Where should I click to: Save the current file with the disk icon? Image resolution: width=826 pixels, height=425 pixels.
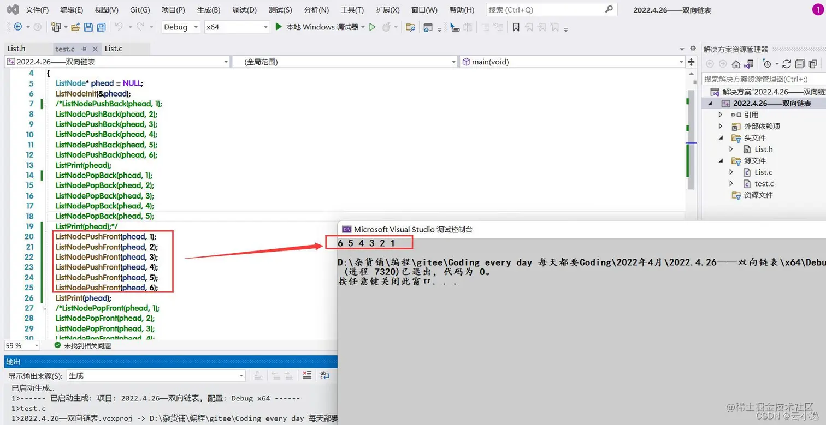pos(88,27)
